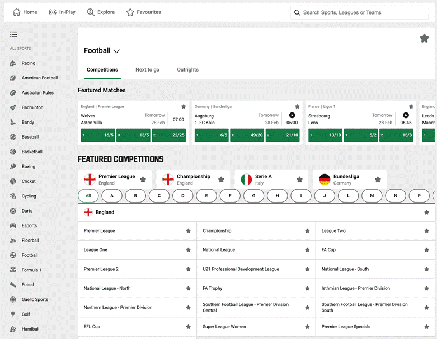Click the Bundesliga Germany flag icon
The height and width of the screenshot is (339, 437).
(325, 180)
